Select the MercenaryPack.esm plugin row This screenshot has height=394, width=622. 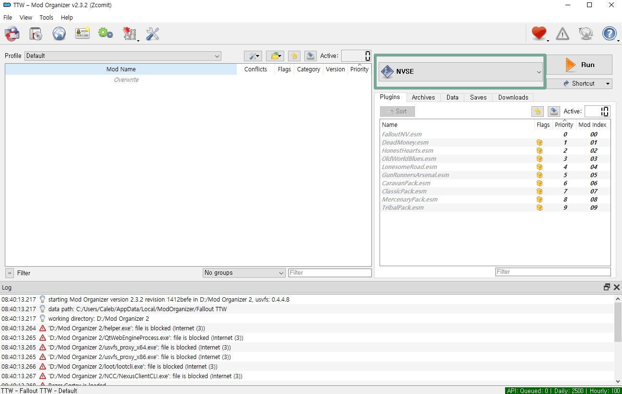[x=495, y=200]
